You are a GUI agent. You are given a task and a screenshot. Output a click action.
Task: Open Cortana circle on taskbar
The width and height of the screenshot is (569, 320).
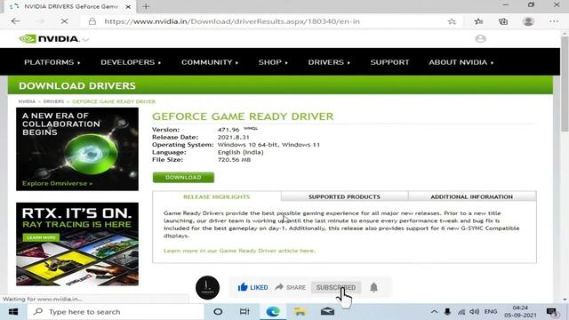point(218,312)
